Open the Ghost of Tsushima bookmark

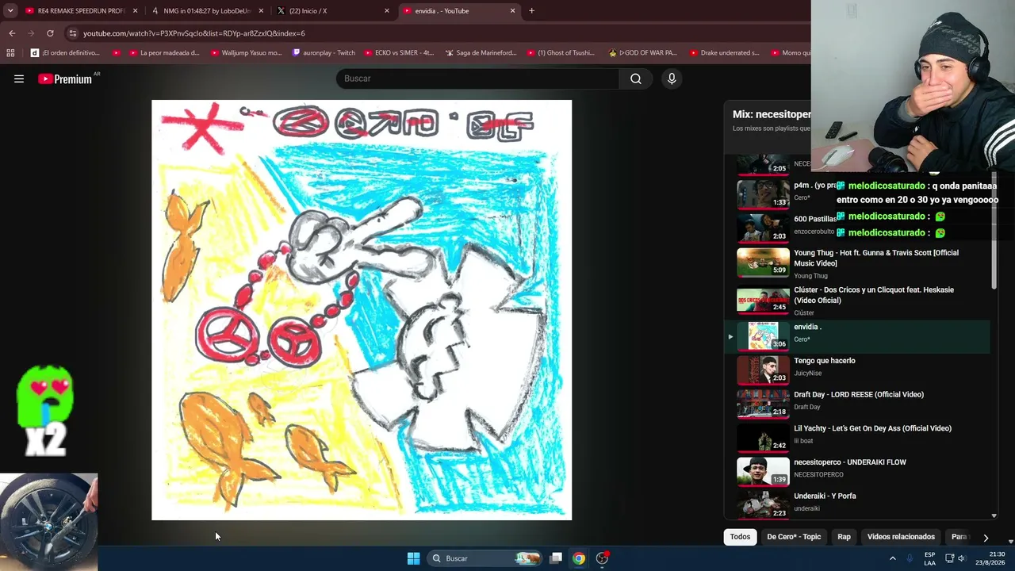(560, 53)
